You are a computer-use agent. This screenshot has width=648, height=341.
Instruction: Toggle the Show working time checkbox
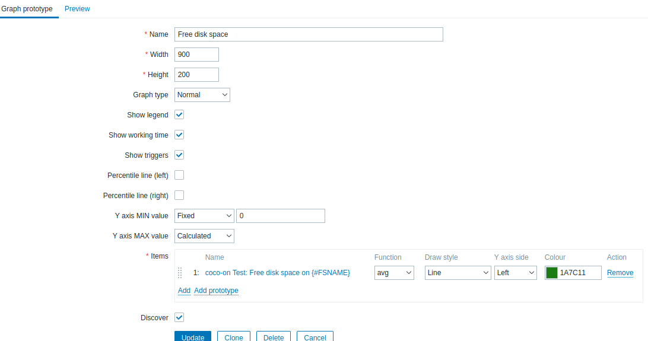[179, 135]
